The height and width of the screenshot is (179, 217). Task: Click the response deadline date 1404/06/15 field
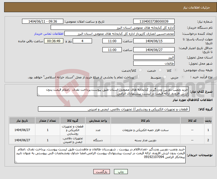tap(154, 41)
